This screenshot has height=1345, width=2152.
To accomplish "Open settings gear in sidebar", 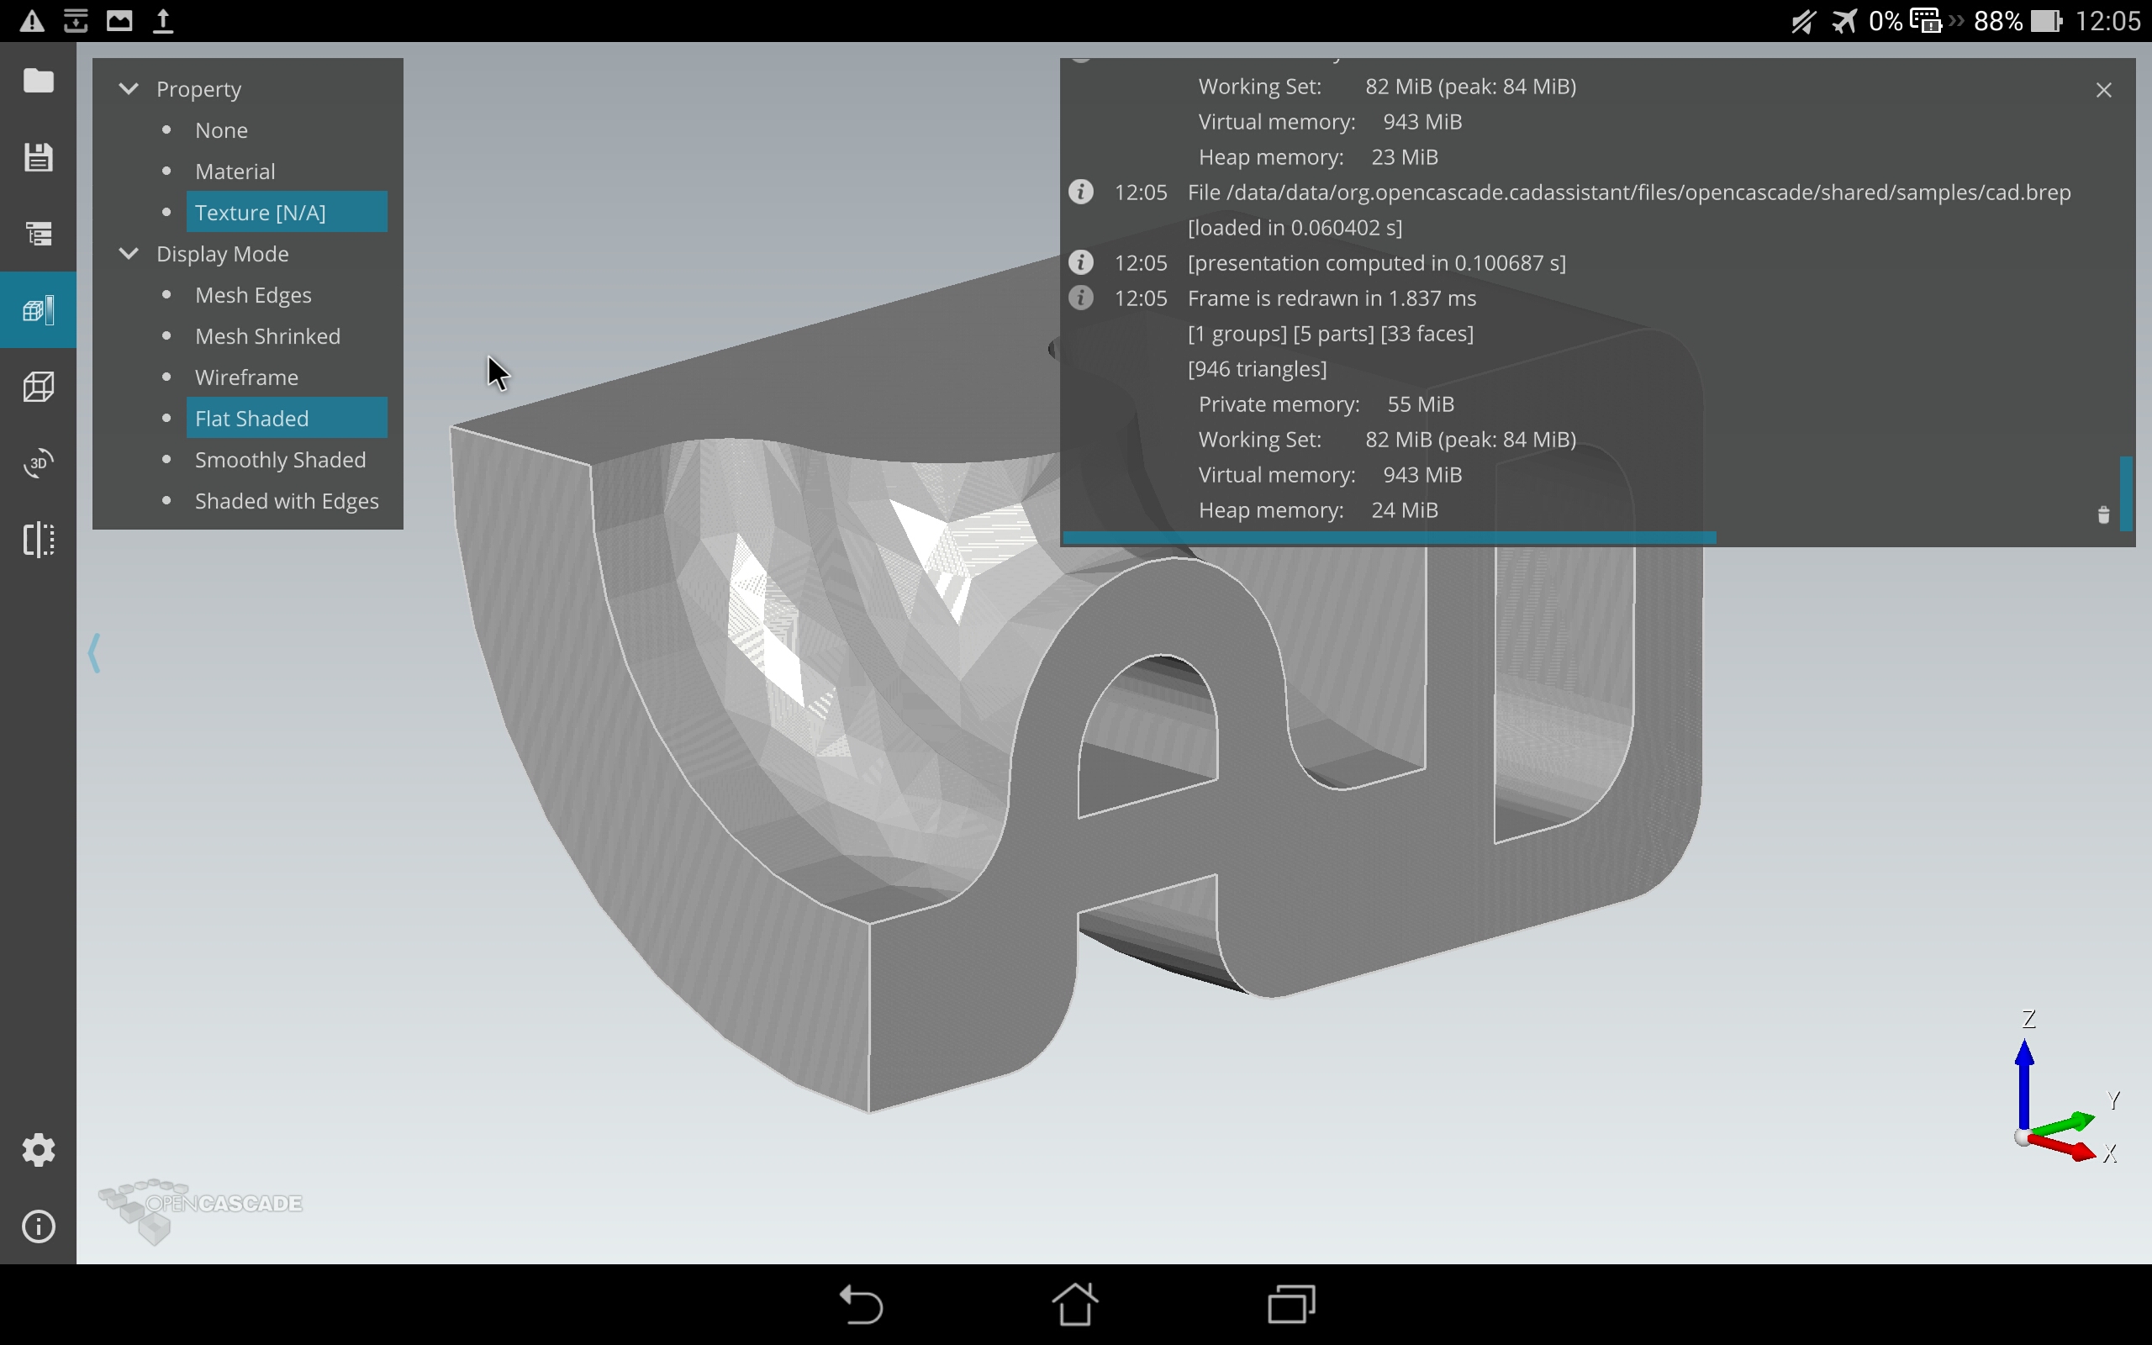I will pos(38,1150).
